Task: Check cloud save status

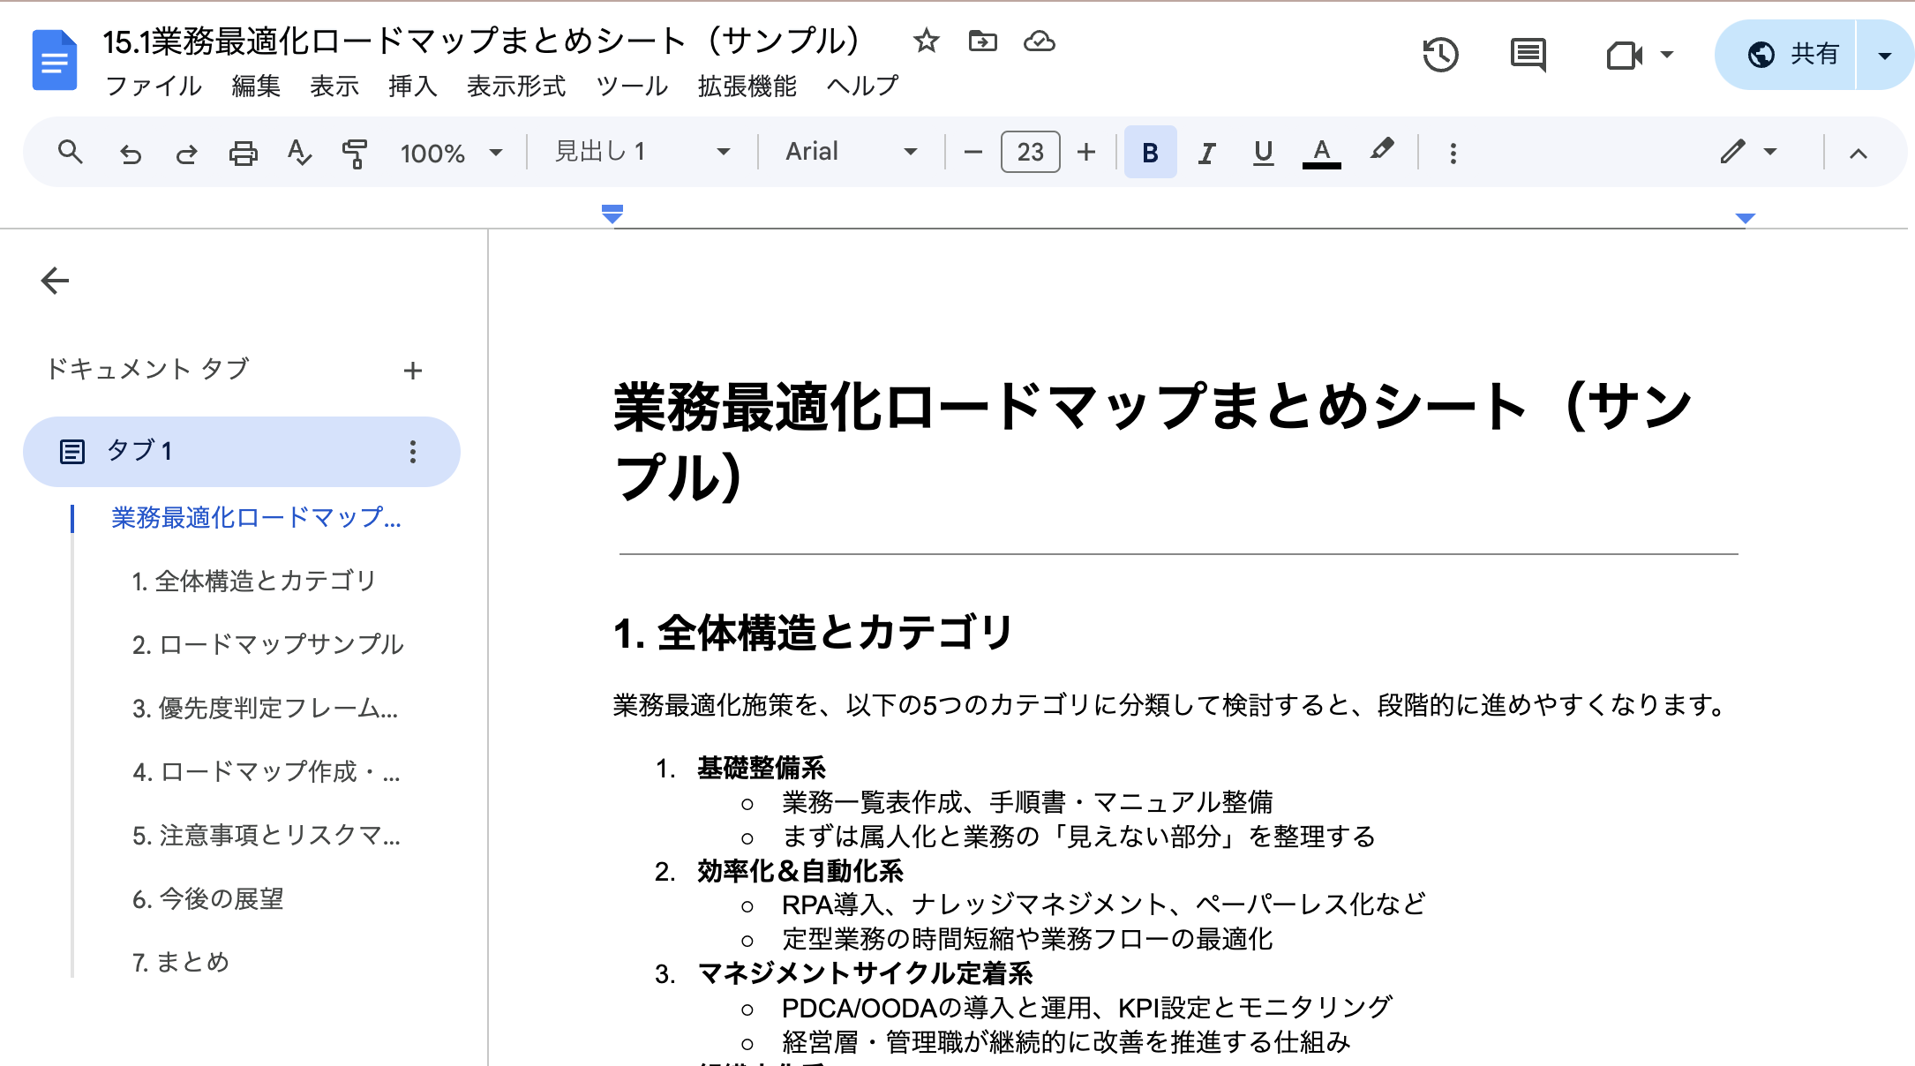Action: 1040,41
